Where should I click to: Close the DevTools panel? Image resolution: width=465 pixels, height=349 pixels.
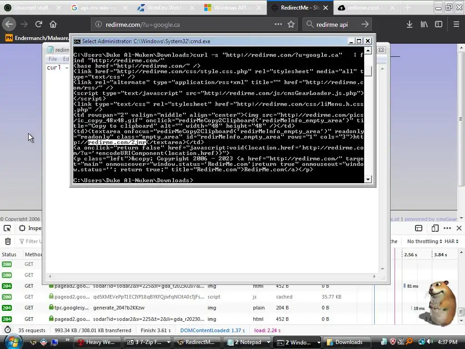[459, 228]
